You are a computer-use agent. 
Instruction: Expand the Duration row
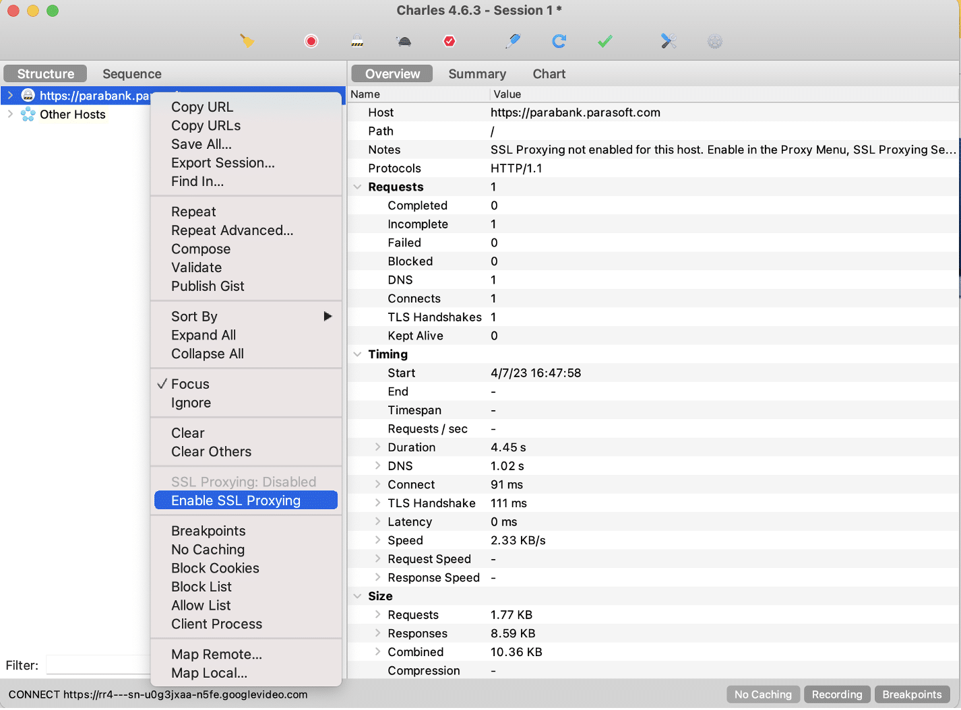[377, 447]
